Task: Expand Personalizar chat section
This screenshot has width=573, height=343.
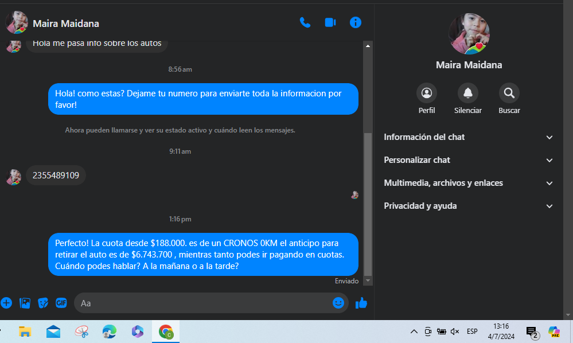Action: [x=468, y=160]
